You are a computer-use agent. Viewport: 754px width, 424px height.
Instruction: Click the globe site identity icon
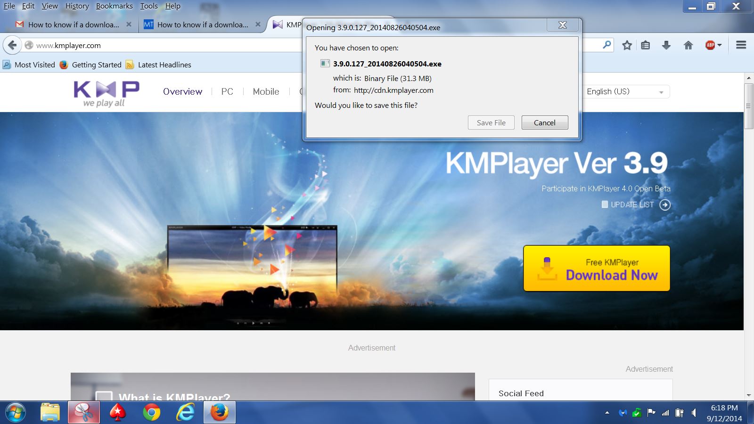click(x=29, y=45)
